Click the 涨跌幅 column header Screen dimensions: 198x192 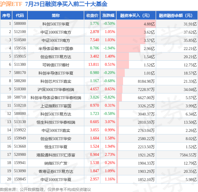point(108,15)
